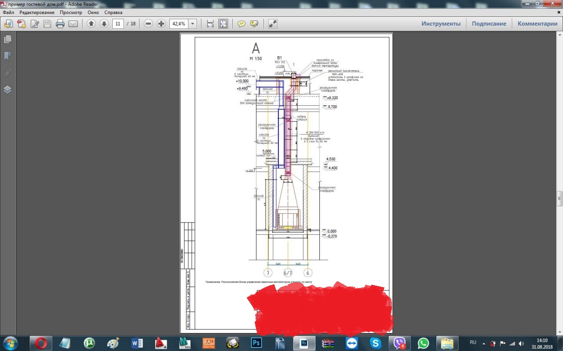Add a sticky note comment
The image size is (563, 351).
click(241, 24)
